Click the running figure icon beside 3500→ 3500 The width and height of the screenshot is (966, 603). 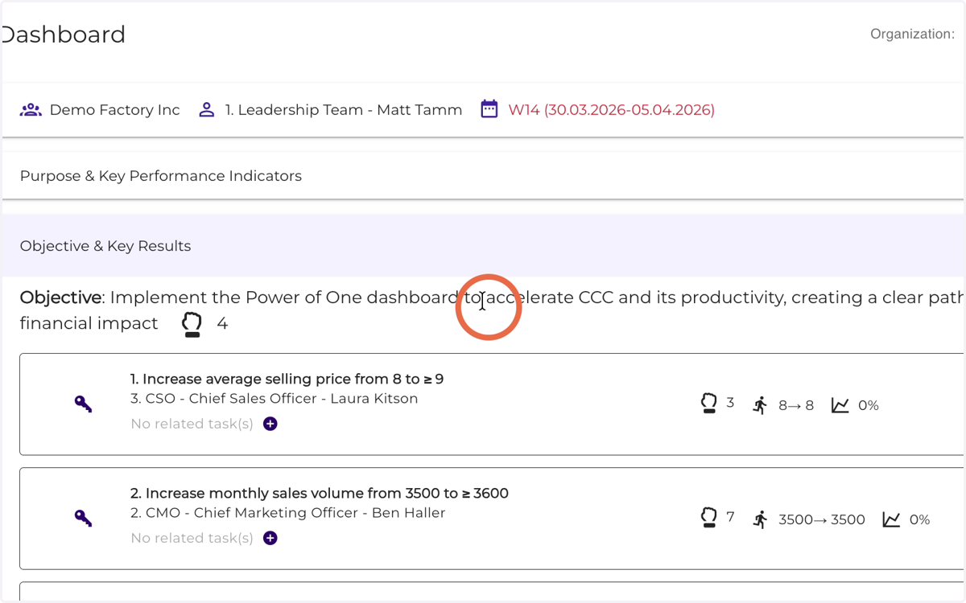[760, 519]
